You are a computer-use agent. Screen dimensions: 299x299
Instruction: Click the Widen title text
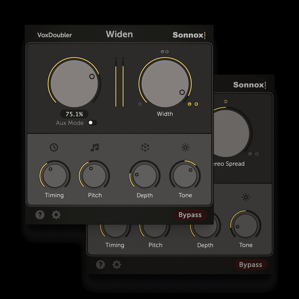[120, 34]
